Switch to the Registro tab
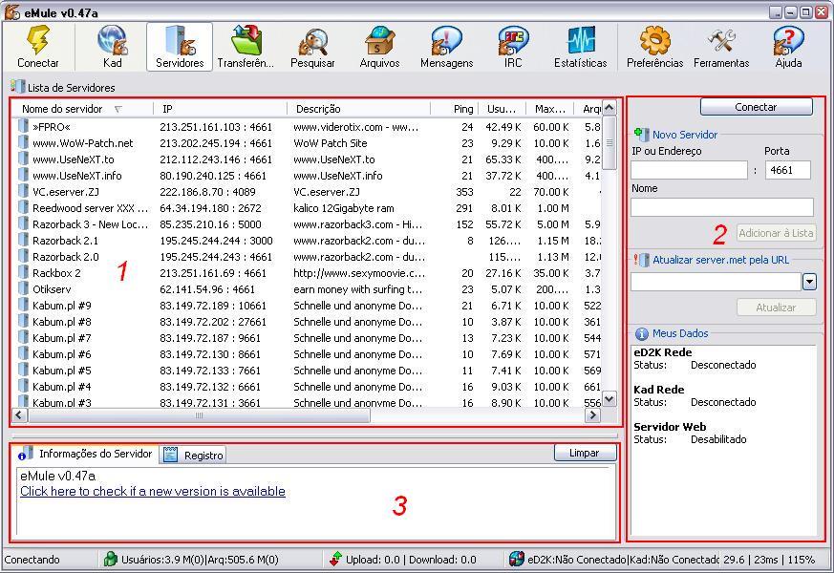 click(194, 455)
